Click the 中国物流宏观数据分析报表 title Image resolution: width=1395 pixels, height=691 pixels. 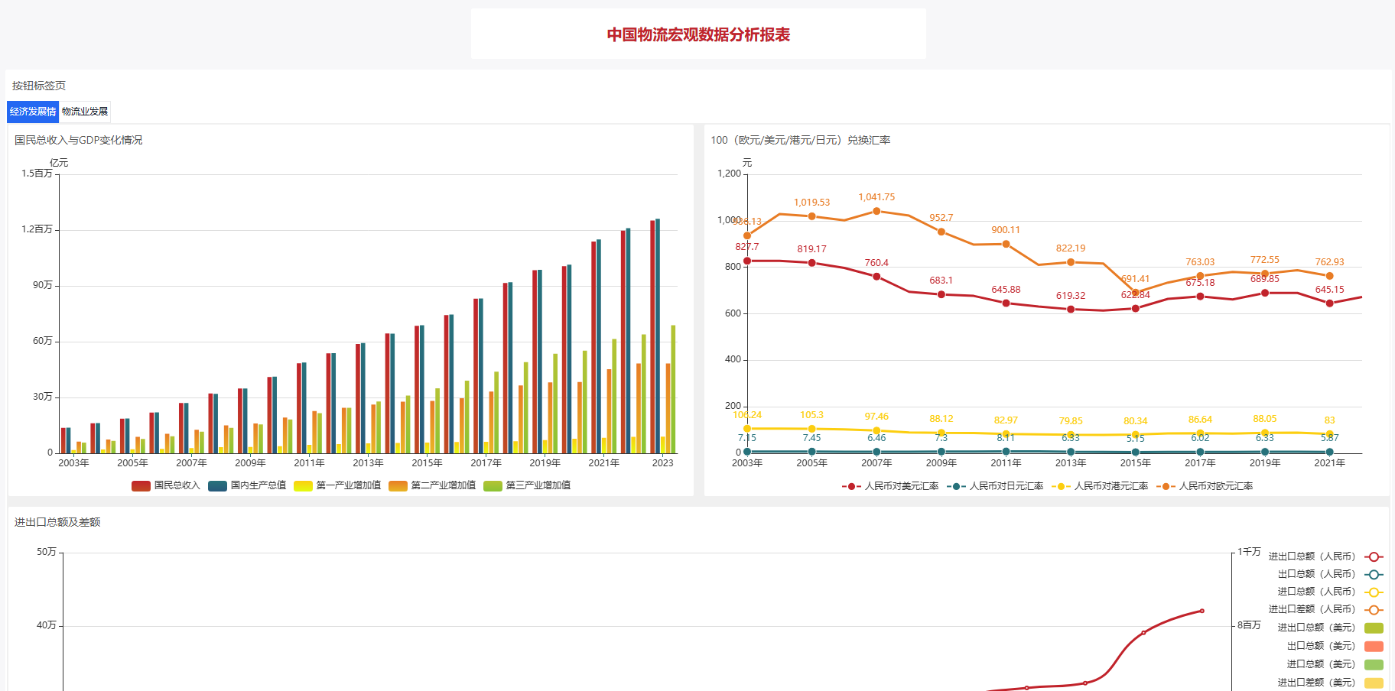(698, 34)
